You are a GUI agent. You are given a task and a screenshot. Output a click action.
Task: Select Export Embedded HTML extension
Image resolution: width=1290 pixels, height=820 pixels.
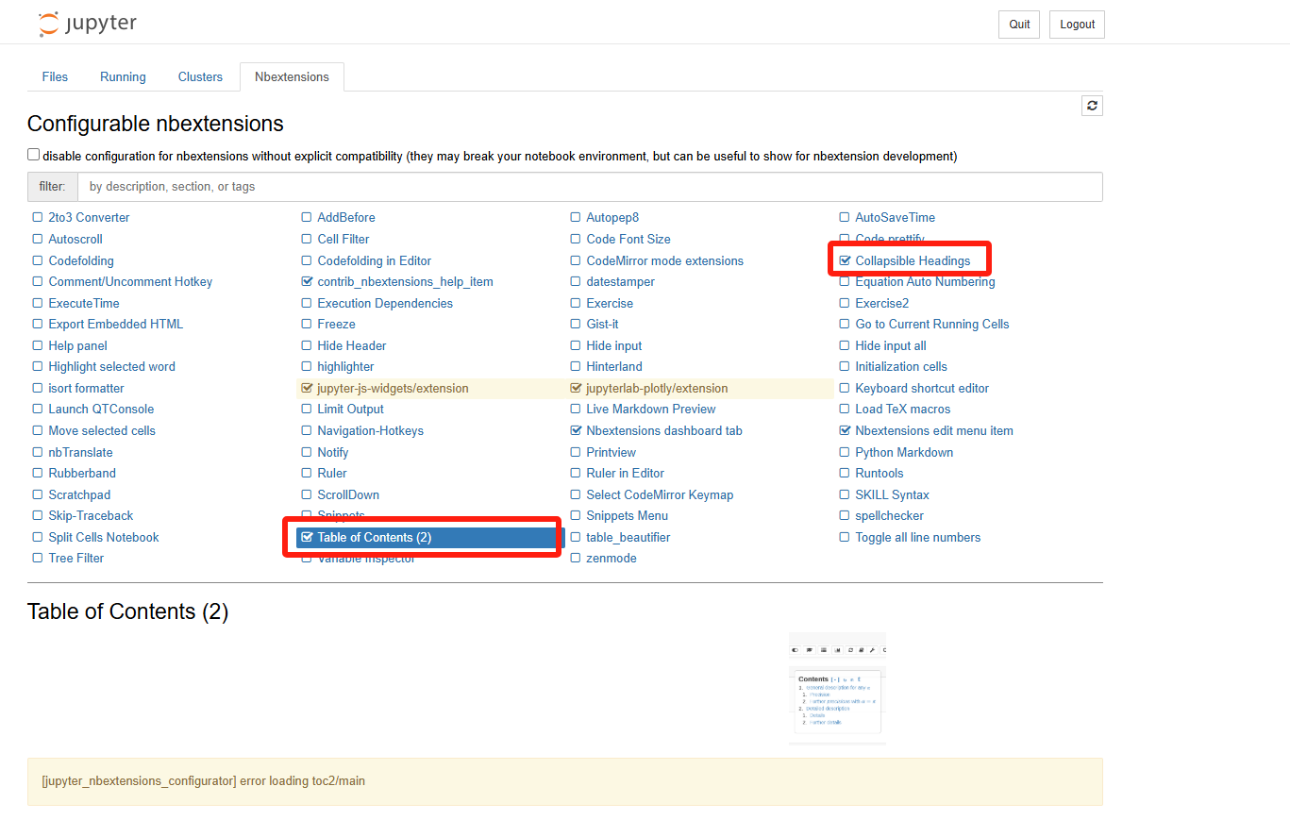tap(116, 325)
